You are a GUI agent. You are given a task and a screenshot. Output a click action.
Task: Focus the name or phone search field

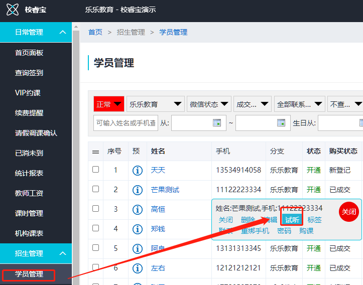126,123
